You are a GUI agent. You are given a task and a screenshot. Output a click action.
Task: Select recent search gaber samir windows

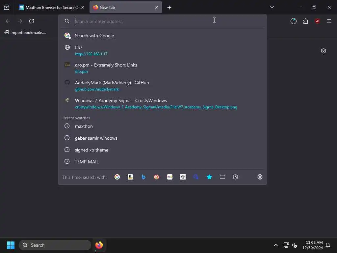(x=163, y=138)
